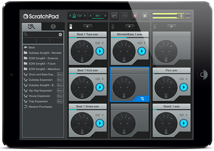Toggle loop on Beat 1 Snare.wav
The image size is (214, 151).
point(97,115)
